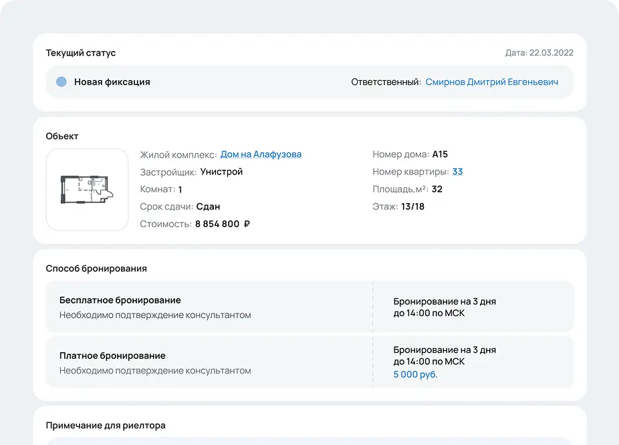This screenshot has width=619, height=445.
Task: Open responsible person Смирнов Дмитрий Евгеньевич
Action: (492, 82)
